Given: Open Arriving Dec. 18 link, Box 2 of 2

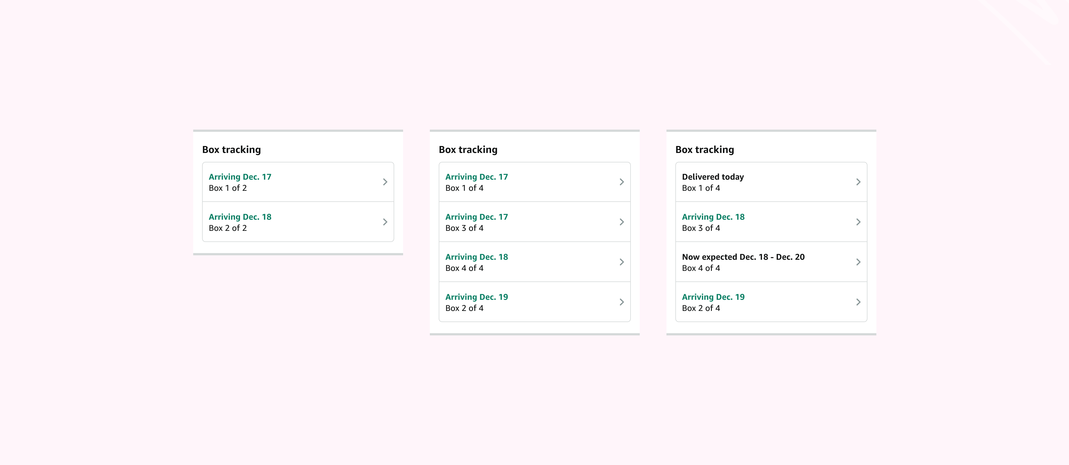Looking at the screenshot, I should coord(240,217).
